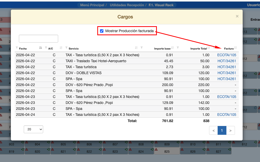Click the warning icon on room 823
The image size is (260, 162).
click(105, 150)
